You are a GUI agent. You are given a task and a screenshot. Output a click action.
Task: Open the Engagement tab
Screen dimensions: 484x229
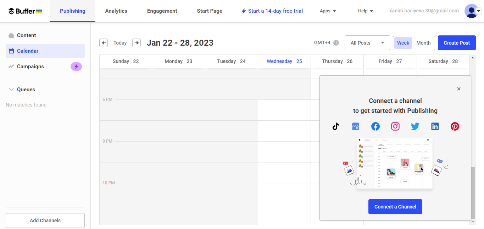162,11
